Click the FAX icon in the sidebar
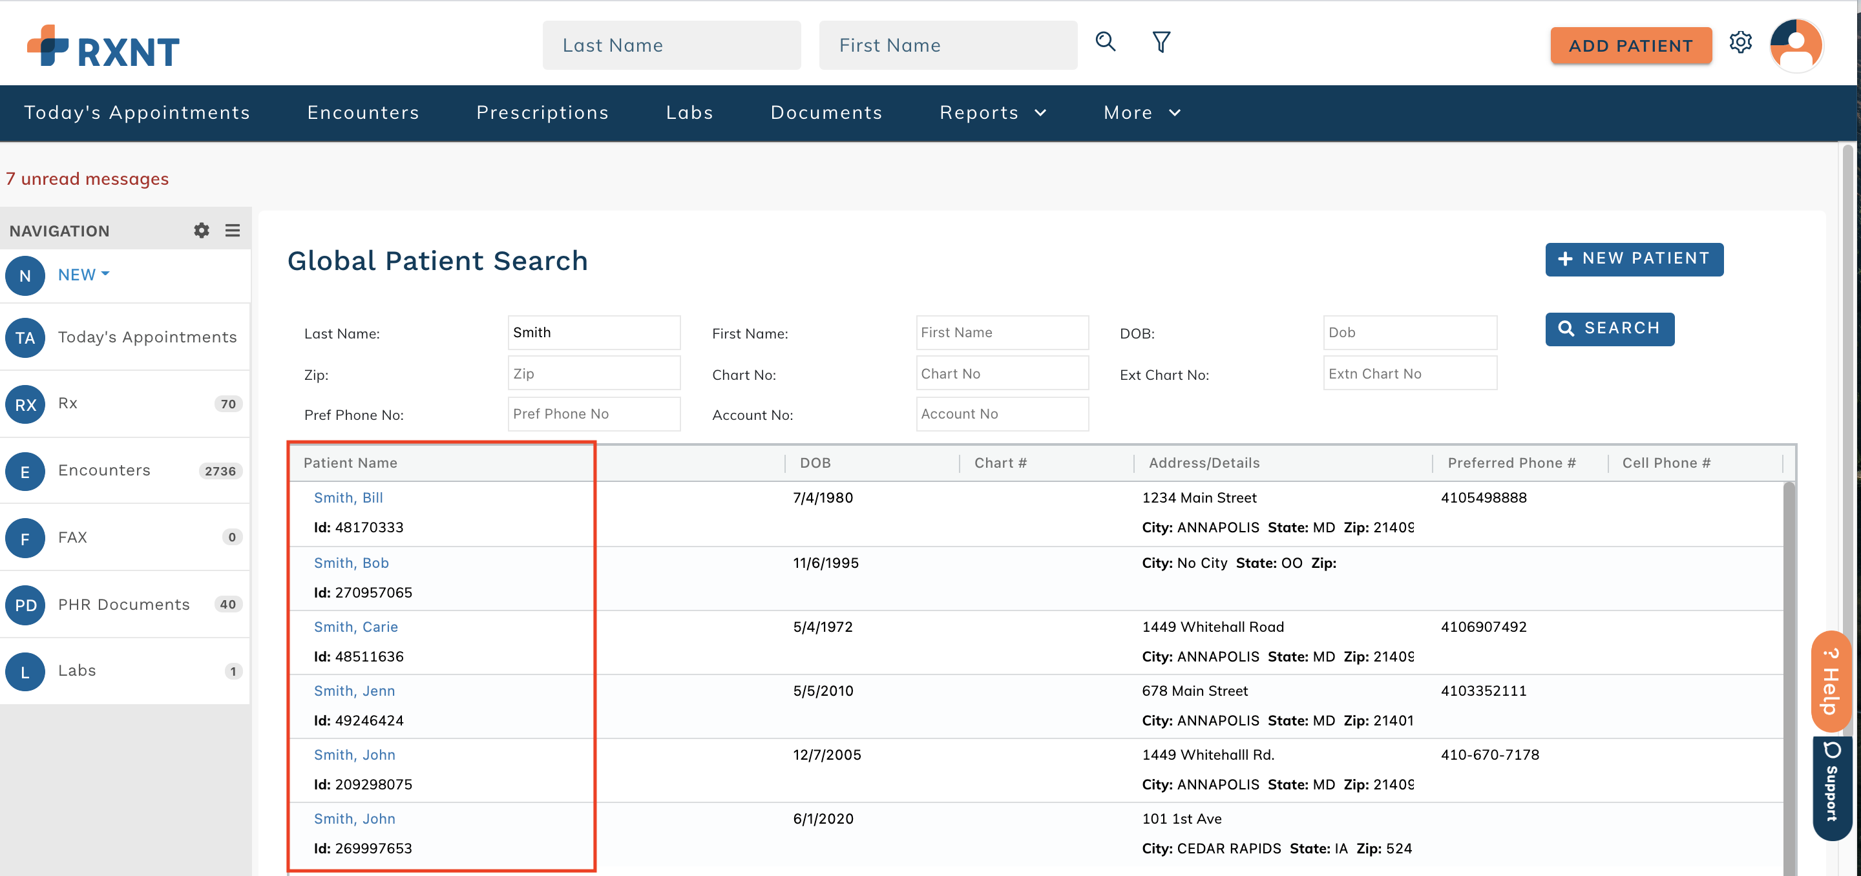Screen dimensions: 1861x876 [x=25, y=538]
